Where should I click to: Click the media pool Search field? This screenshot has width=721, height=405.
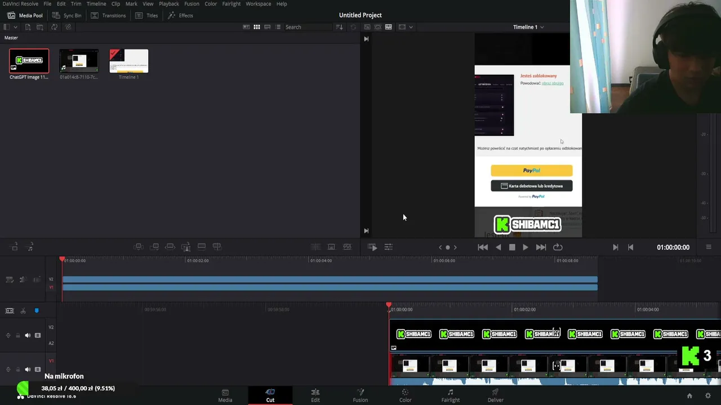[308, 27]
